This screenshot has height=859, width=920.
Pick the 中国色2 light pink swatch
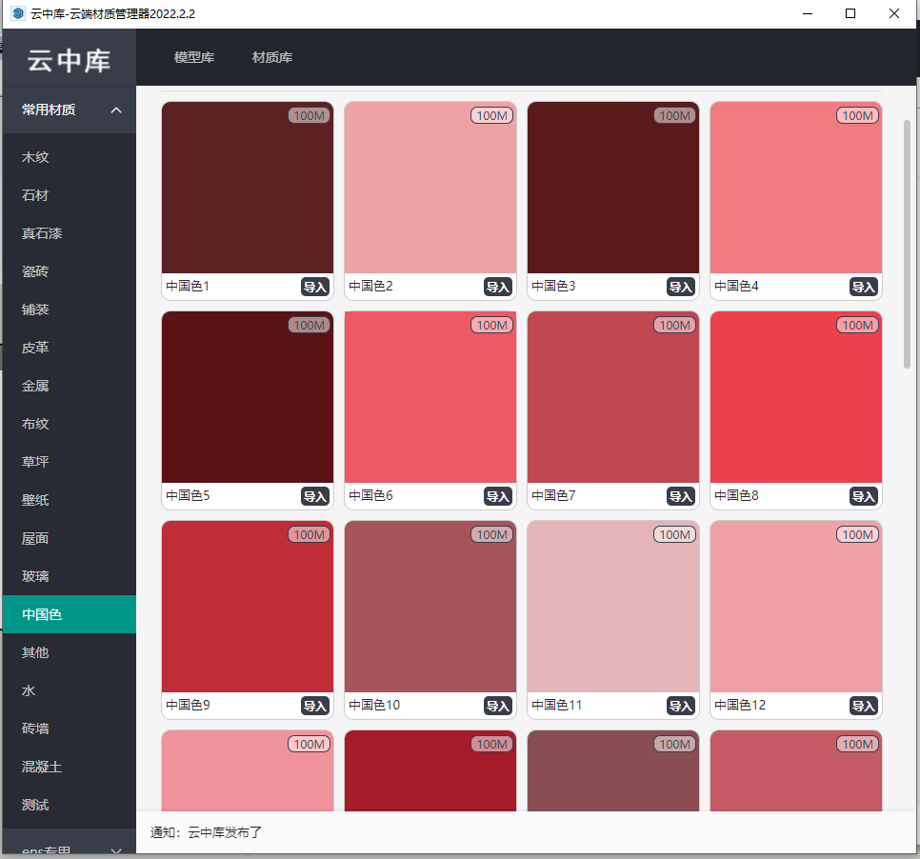point(430,188)
